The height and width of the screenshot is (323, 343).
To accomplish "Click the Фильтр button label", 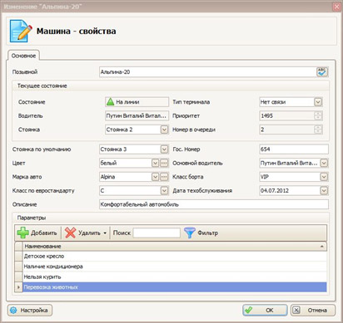I will (207, 233).
